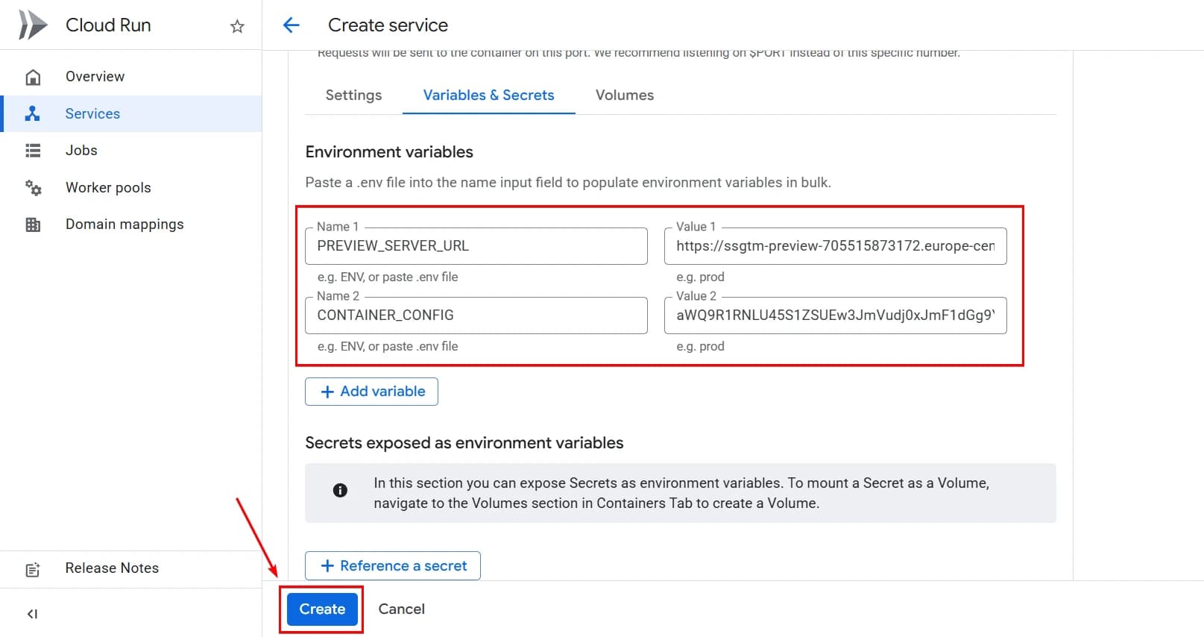The width and height of the screenshot is (1204, 637).
Task: Open the Release Notes link
Action: (x=131, y=568)
